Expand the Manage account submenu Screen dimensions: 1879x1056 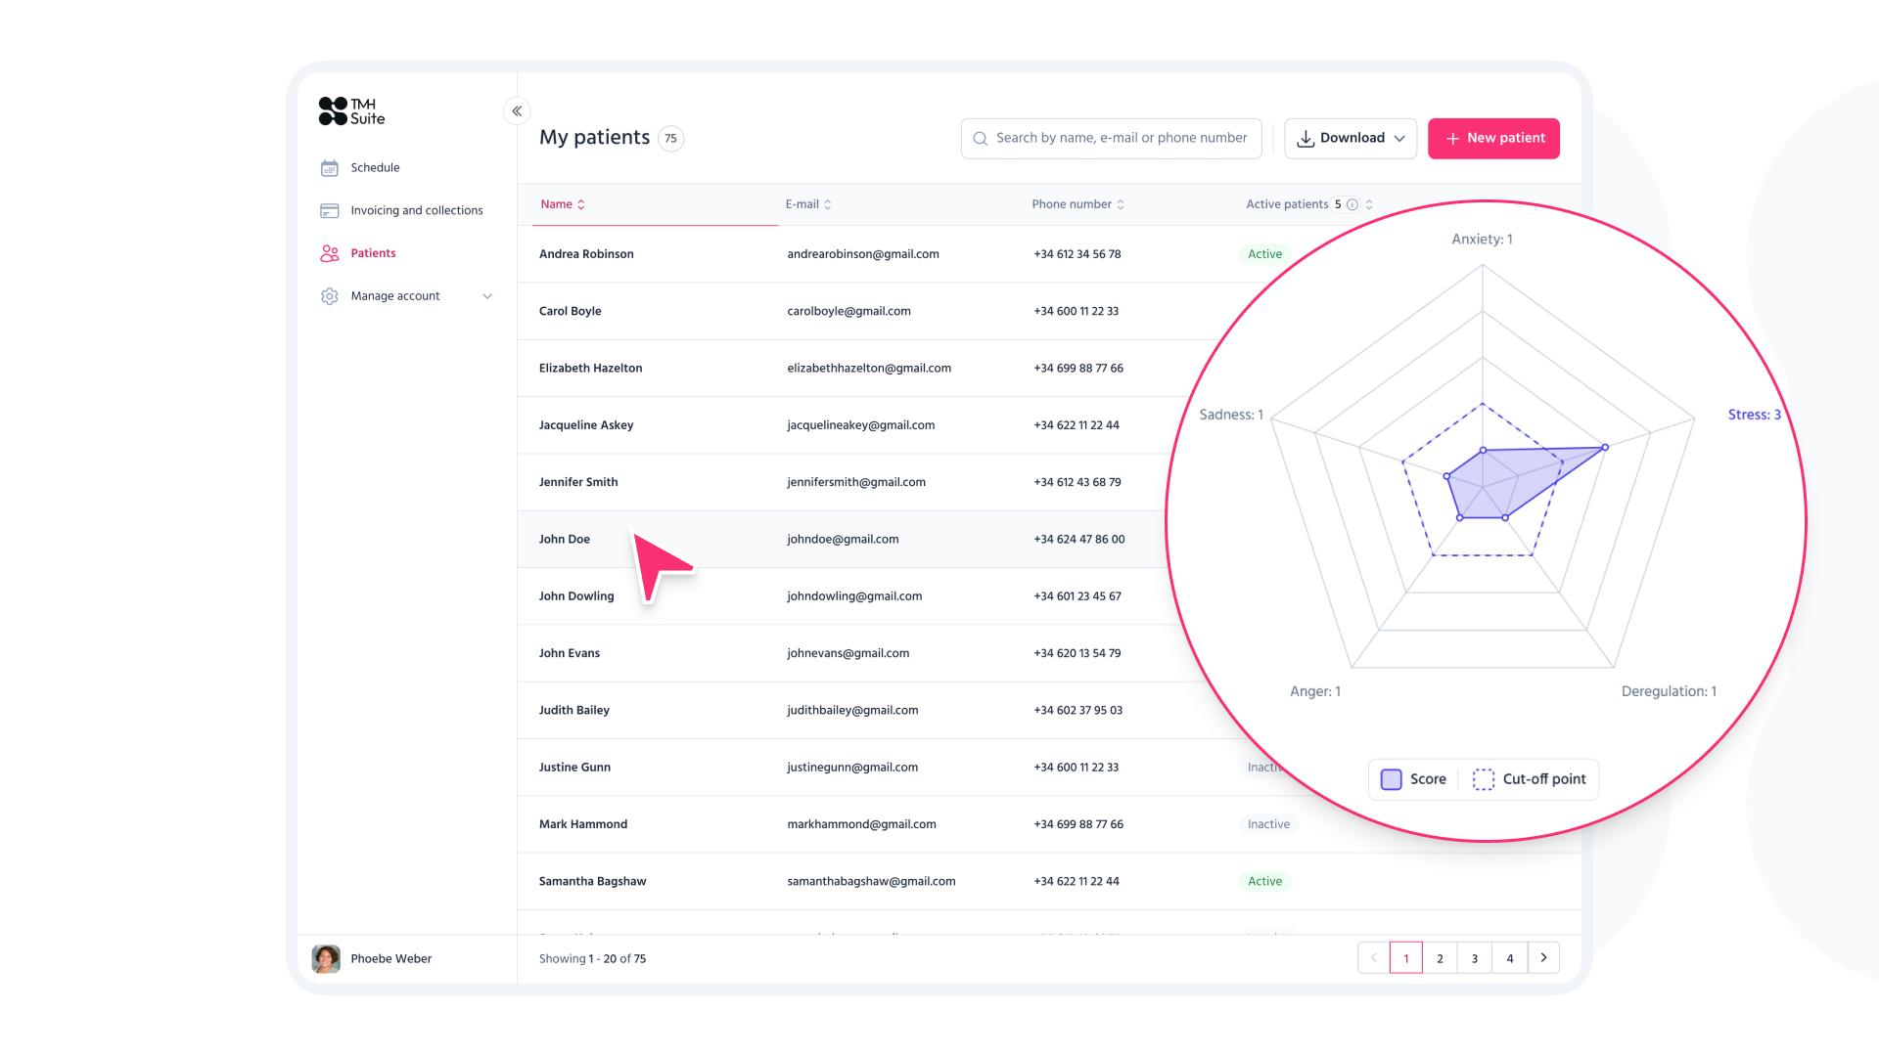pos(487,295)
